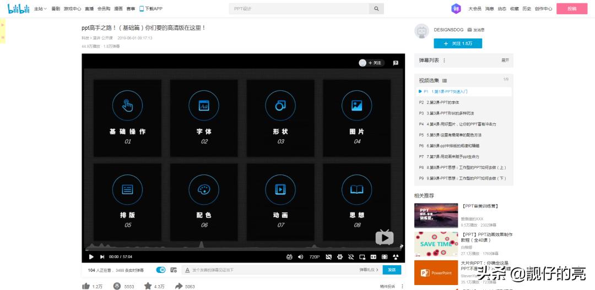The height and width of the screenshot is (290, 595).
Task: Open 游戏中心 in top navigation
Action: click(73, 9)
